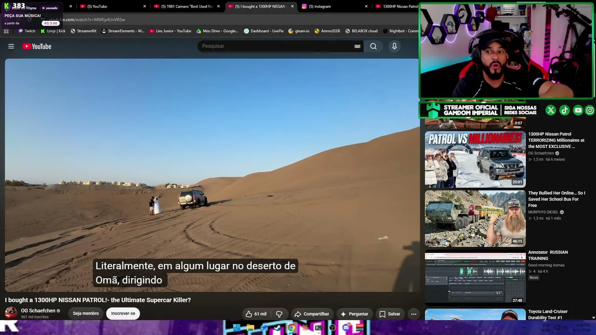The image size is (596, 335).
Task: Save the video with the Salvar button
Action: point(390,314)
